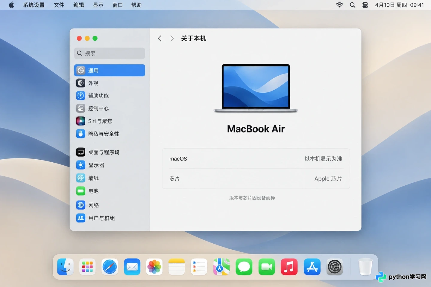Click the 显示器 displays icon
Viewport: 431px width, 287px height.
click(x=81, y=165)
